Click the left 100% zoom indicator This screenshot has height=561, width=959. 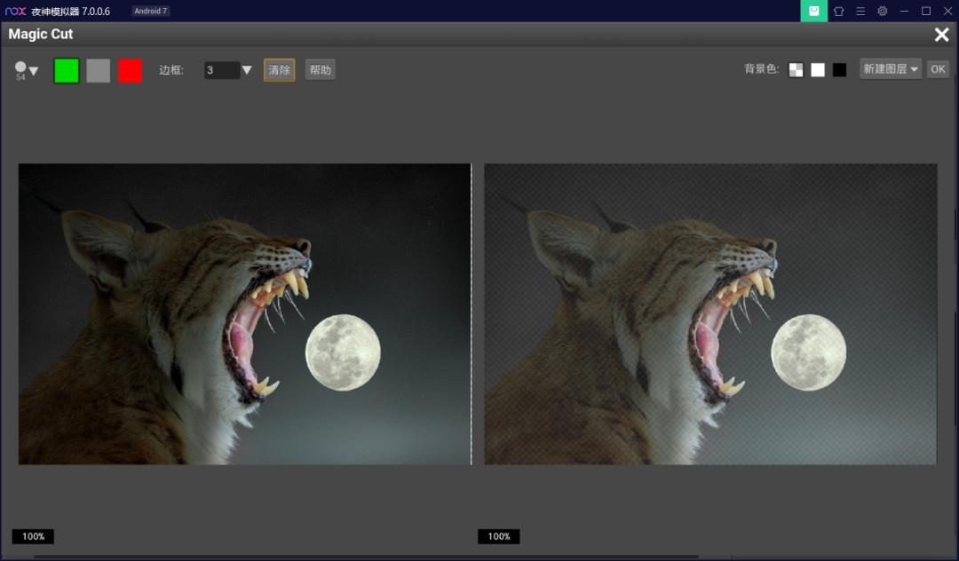point(33,536)
